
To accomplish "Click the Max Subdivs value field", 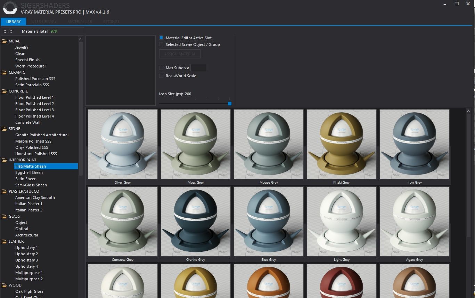I will coord(198,68).
